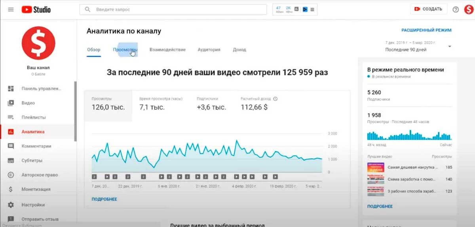Open the extension list lines icon
Viewport: 475px width, 227px height.
click(x=312, y=9)
